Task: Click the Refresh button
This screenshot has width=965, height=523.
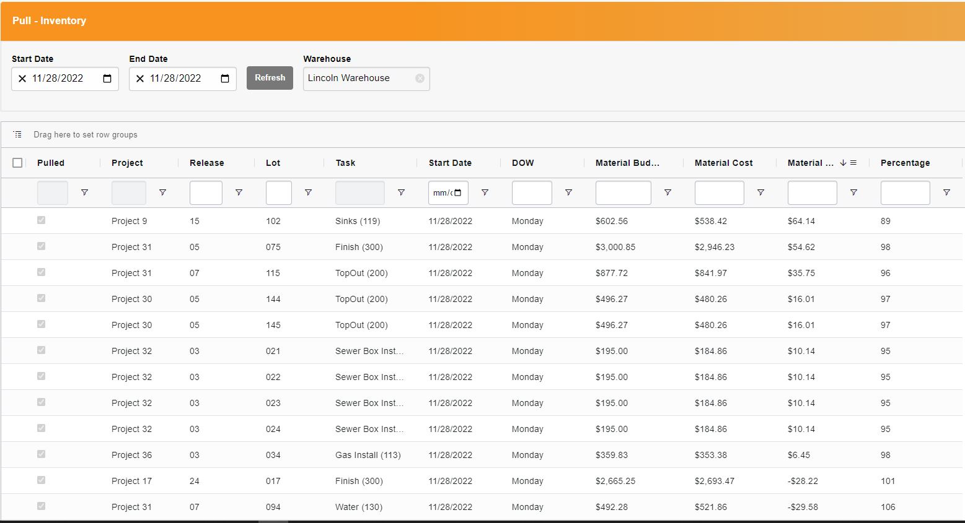Action: pyautogui.click(x=270, y=78)
